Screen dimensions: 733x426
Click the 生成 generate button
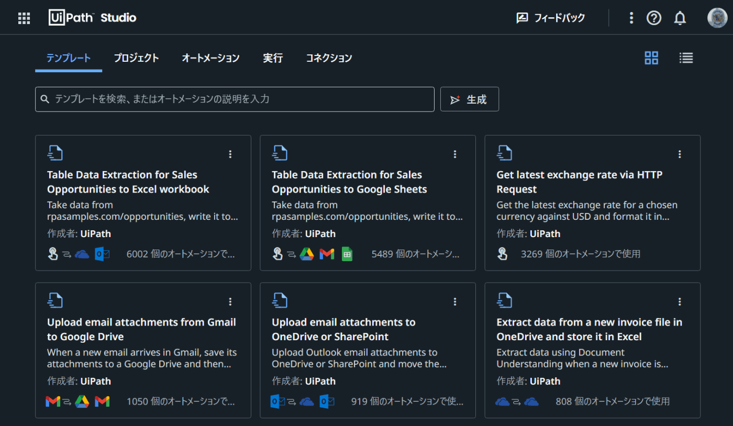[x=470, y=99]
